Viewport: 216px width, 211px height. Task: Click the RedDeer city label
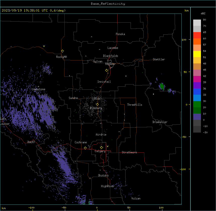click(x=110, y=64)
